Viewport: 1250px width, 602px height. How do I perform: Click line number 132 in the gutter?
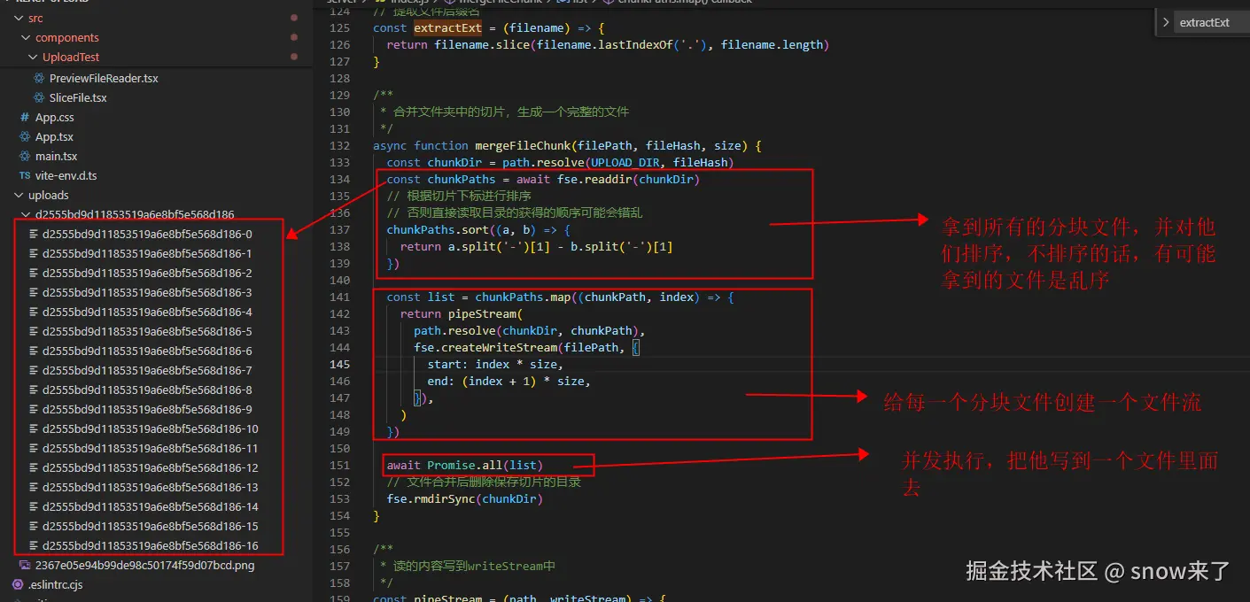tap(339, 145)
